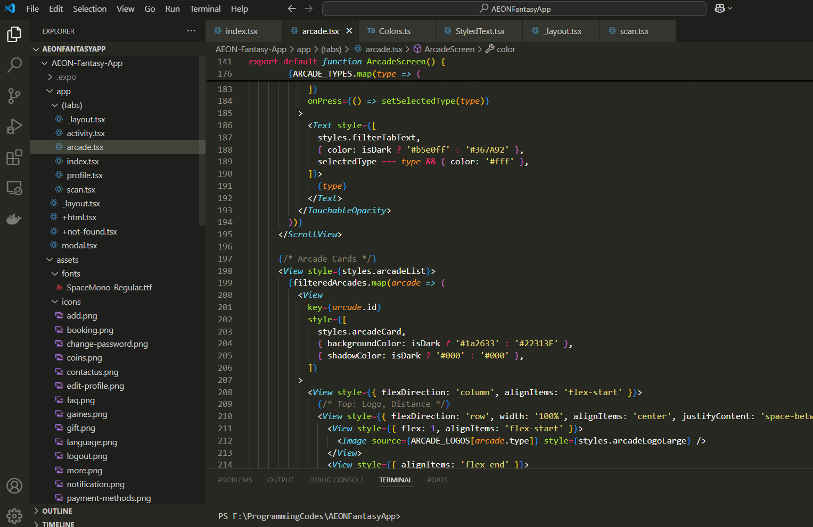The image size is (813, 527).
Task: Open Source Control view
Action: (x=14, y=96)
